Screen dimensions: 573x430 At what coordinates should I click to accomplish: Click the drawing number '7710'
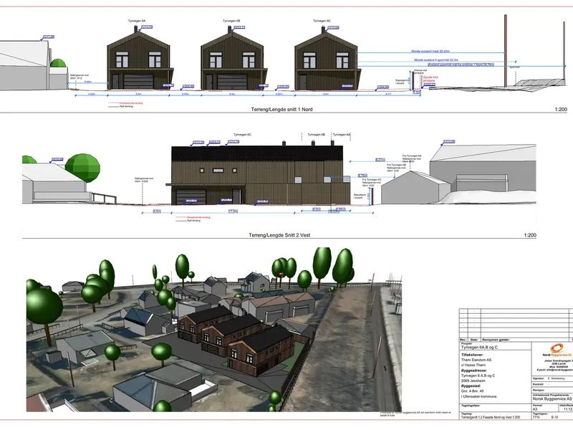(536, 417)
